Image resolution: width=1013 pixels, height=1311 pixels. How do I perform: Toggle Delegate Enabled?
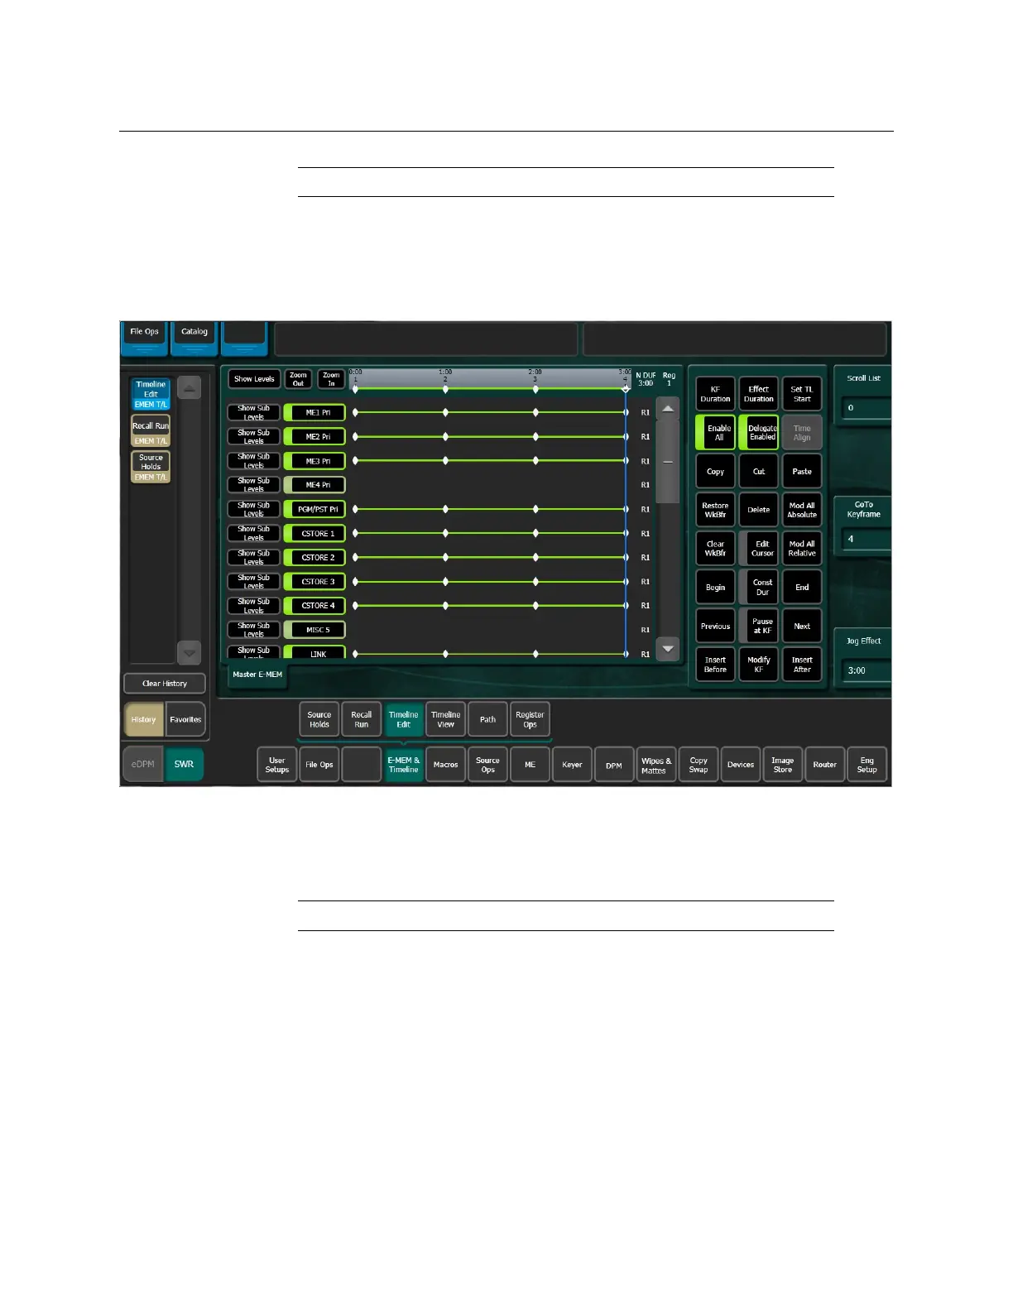759,433
